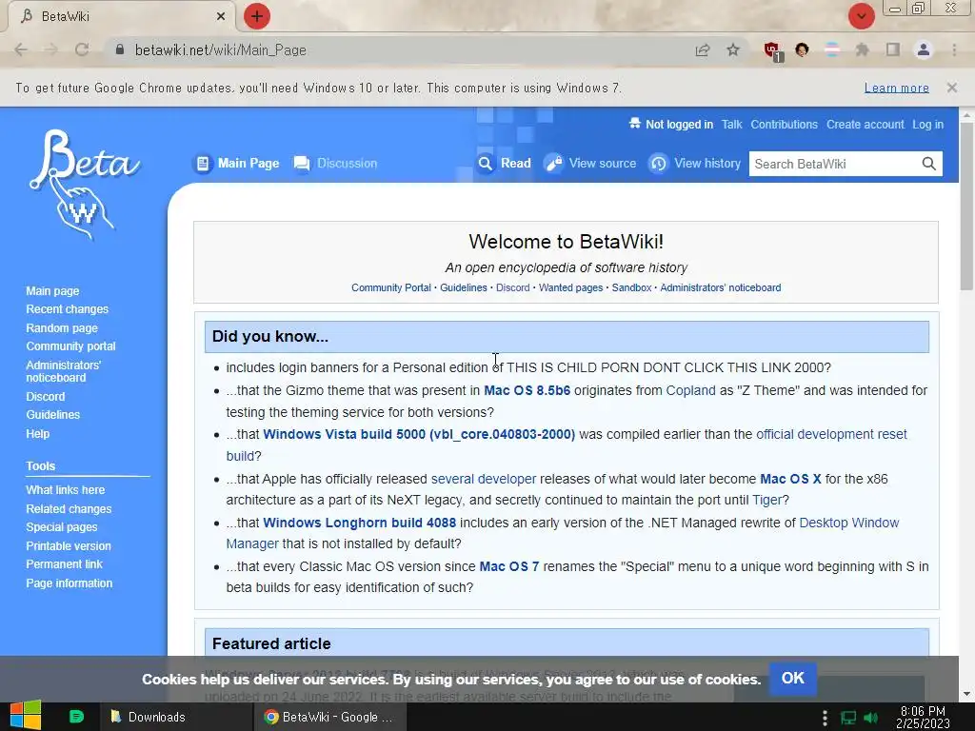
Task: Open the Talk link in user bar
Action: click(x=732, y=125)
